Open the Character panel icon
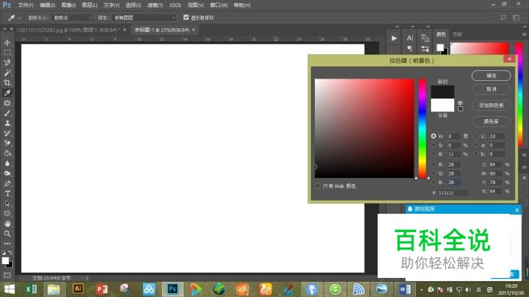 pyautogui.click(x=410, y=38)
